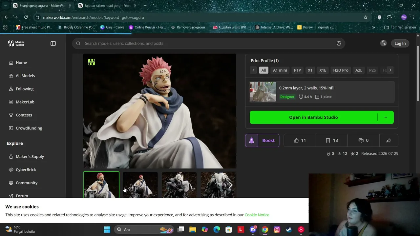The image size is (420, 236).
Task: Click Open in Bambu Studio
Action: point(313,117)
